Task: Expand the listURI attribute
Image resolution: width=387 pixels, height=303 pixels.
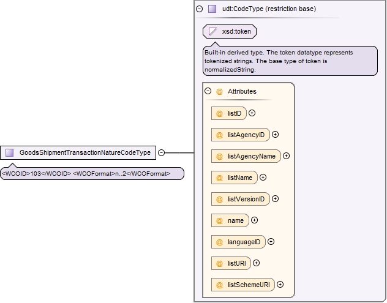Action: [x=257, y=263]
